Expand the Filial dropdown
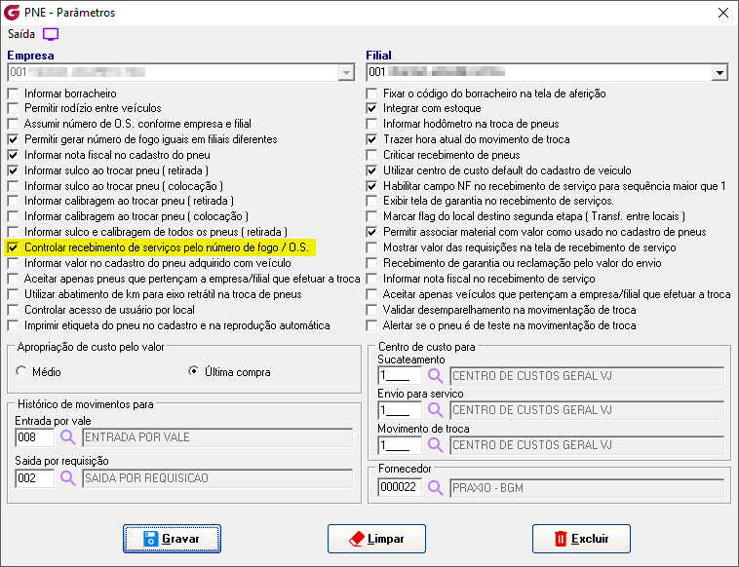739x567 pixels. [720, 72]
